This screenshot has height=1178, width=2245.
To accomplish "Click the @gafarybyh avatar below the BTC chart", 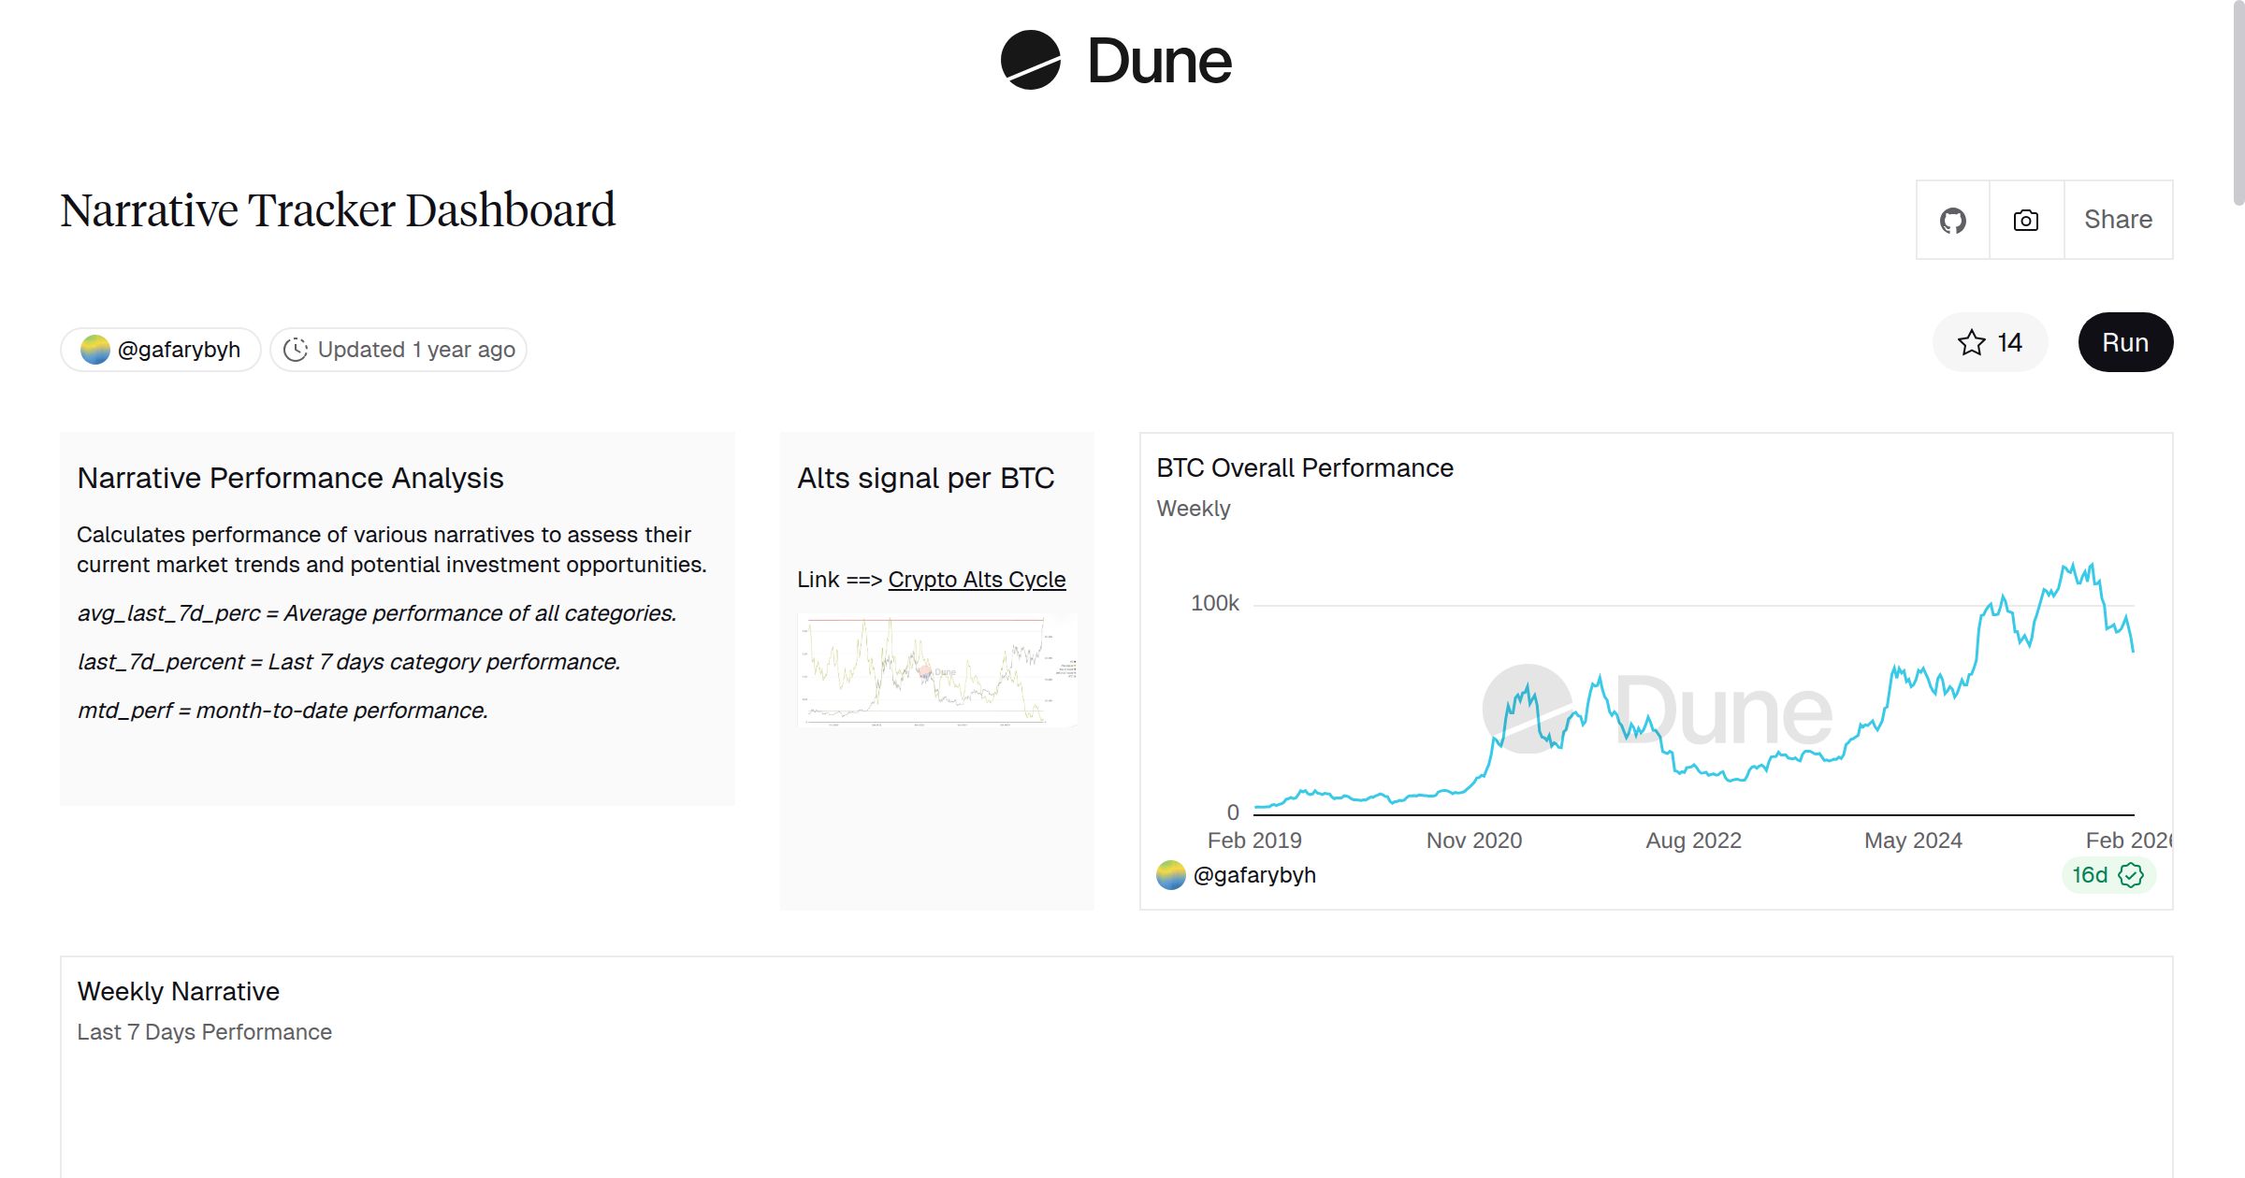I will coord(1169,875).
